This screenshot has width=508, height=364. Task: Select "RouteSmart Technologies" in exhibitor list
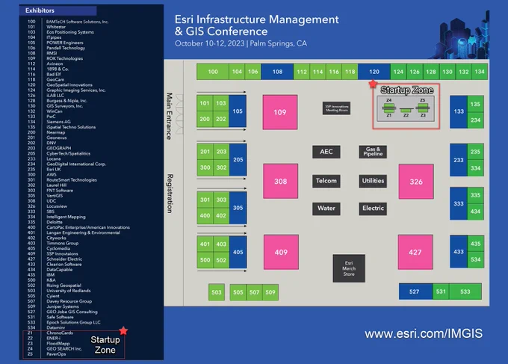coord(72,180)
